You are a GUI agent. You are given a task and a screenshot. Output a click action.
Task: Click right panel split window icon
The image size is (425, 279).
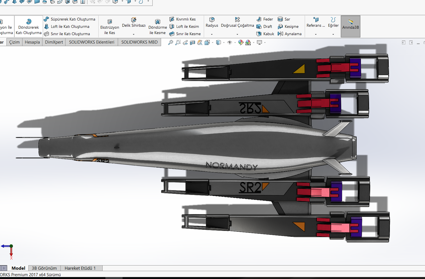411,42
